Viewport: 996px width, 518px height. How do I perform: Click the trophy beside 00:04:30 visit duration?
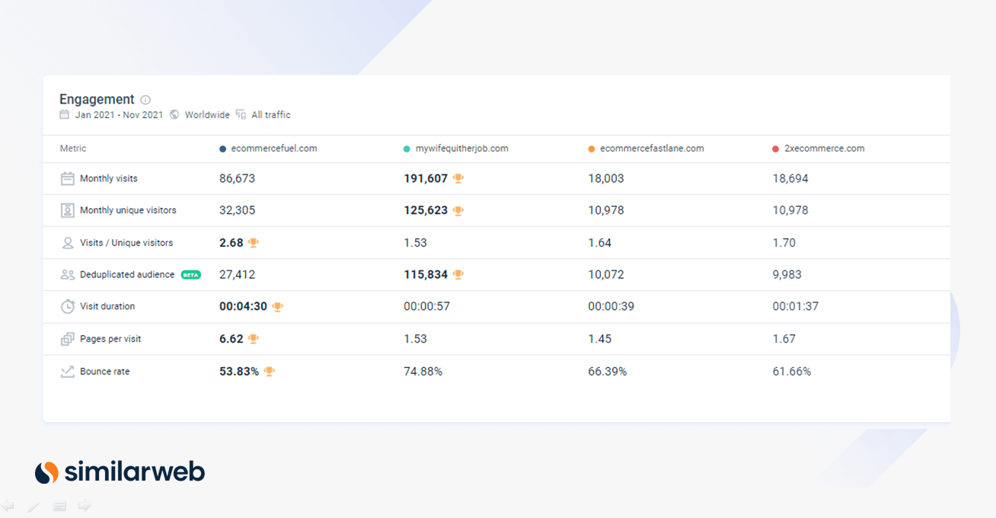277,306
